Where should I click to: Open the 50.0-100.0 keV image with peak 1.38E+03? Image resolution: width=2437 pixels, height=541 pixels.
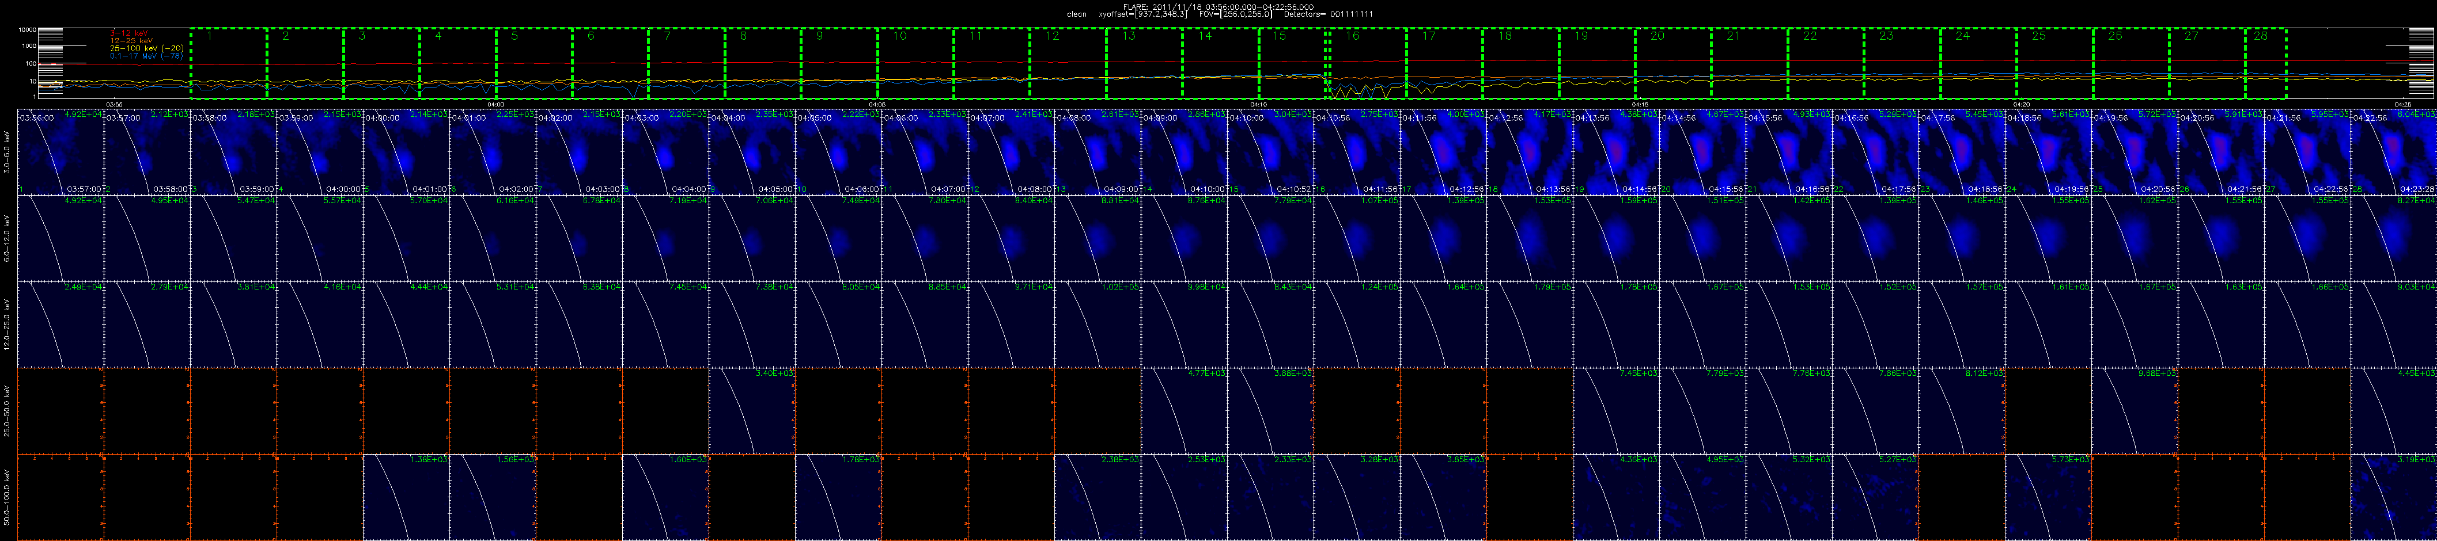407,497
